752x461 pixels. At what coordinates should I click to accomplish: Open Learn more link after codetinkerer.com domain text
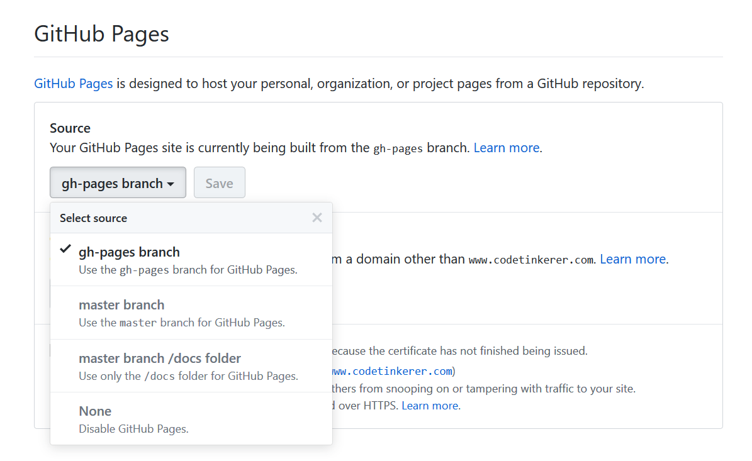[632, 259]
